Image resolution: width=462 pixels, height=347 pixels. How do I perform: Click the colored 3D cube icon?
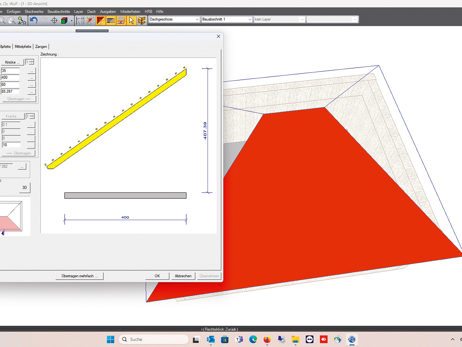64,20
